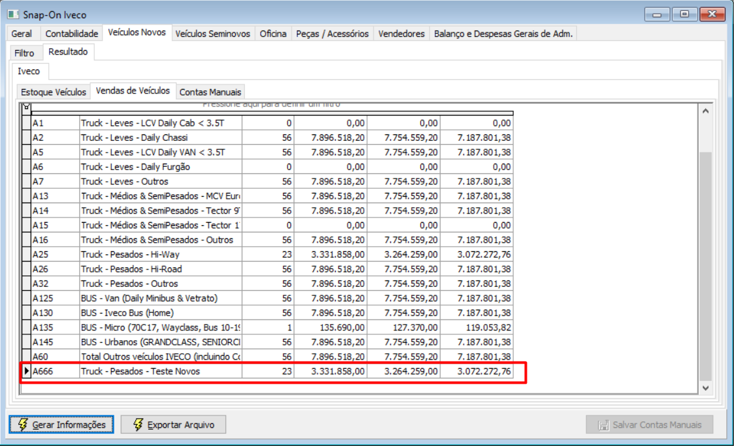This screenshot has width=734, height=446.
Task: Close the Snap-On Iveco window
Action: coord(712,14)
